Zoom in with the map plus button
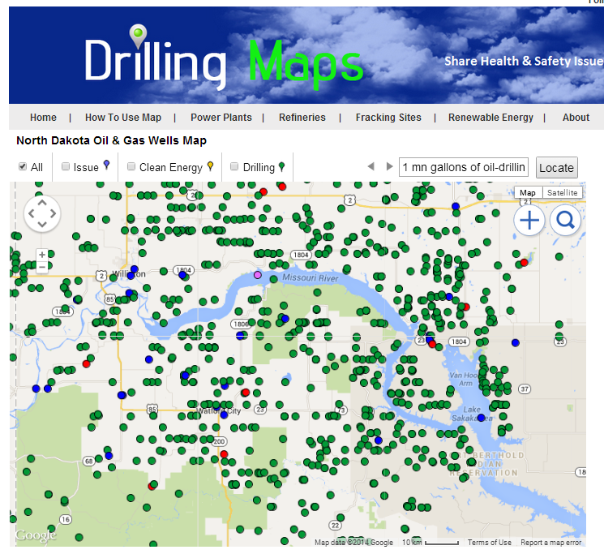Screen dimensions: 604x554 42,255
